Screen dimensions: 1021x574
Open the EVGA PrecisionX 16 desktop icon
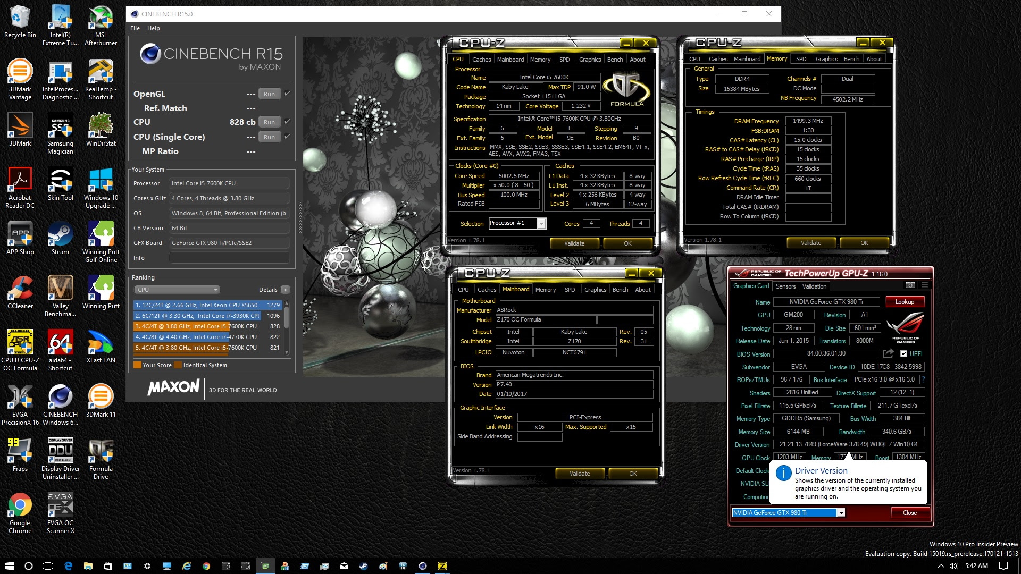point(20,404)
